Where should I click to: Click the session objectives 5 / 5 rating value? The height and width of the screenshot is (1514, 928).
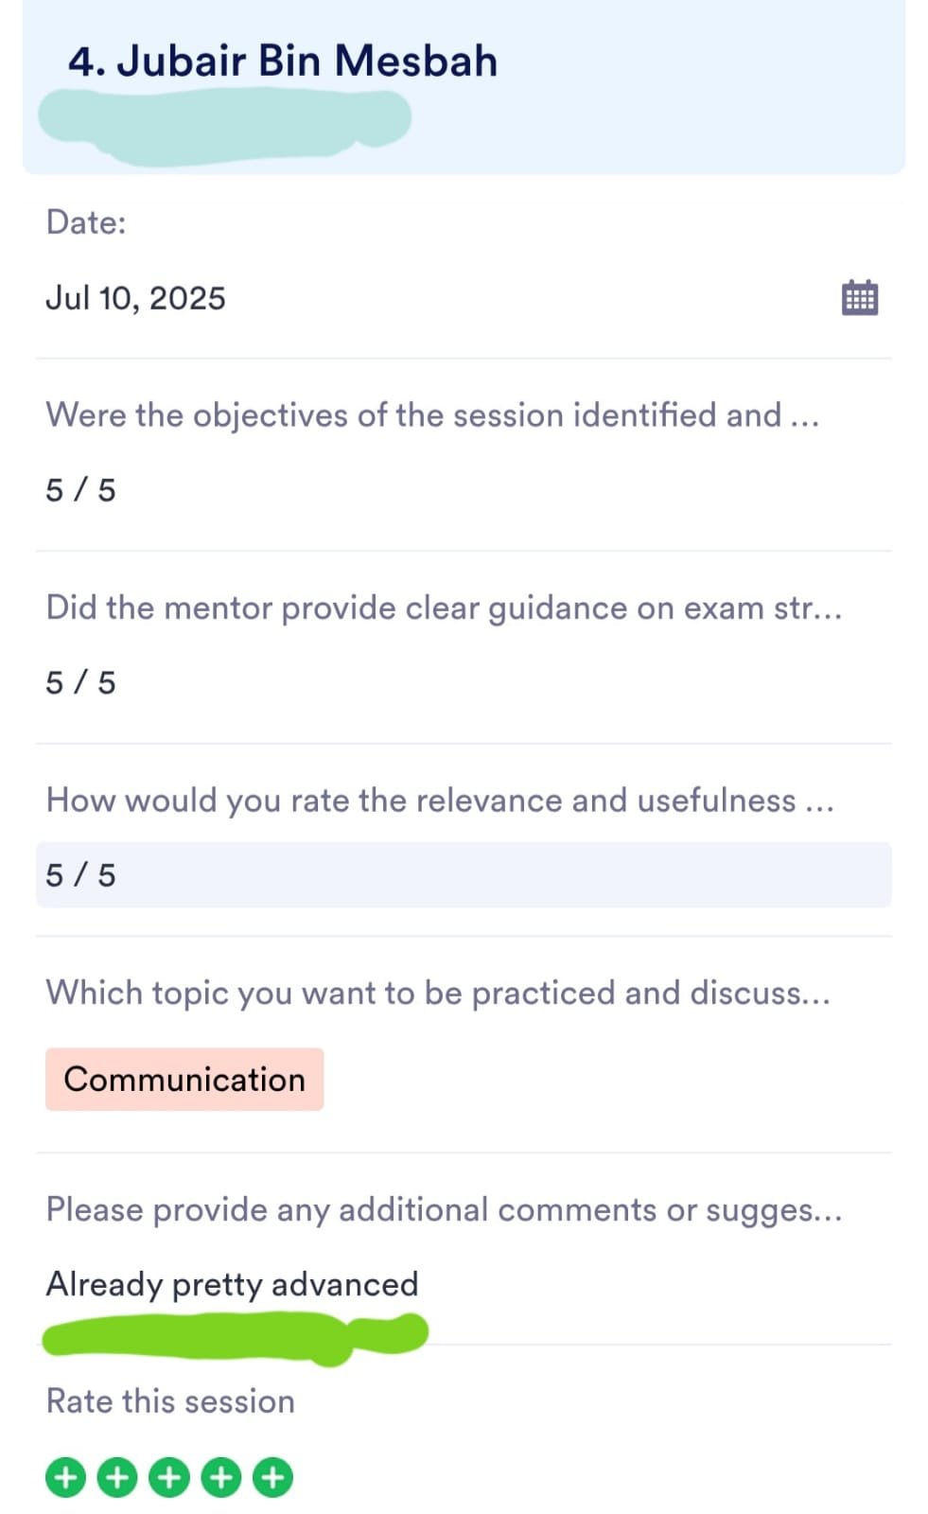pos(81,490)
